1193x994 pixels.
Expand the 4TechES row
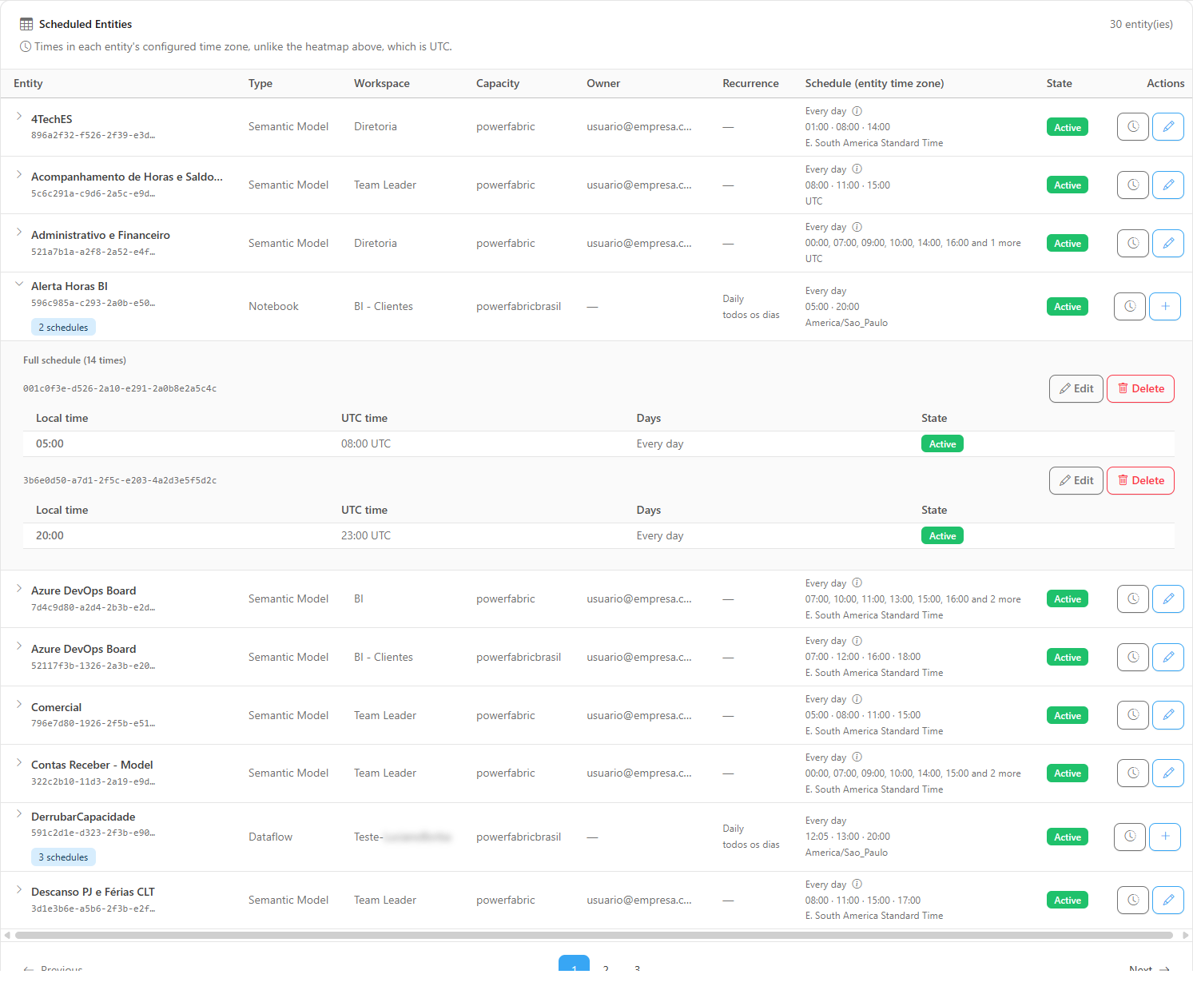(18, 117)
